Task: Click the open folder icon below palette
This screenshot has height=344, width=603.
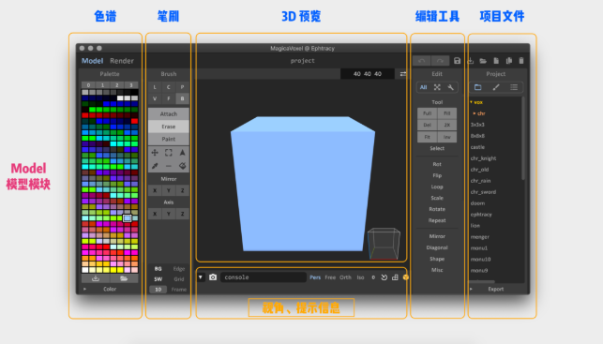Action: click(124, 278)
